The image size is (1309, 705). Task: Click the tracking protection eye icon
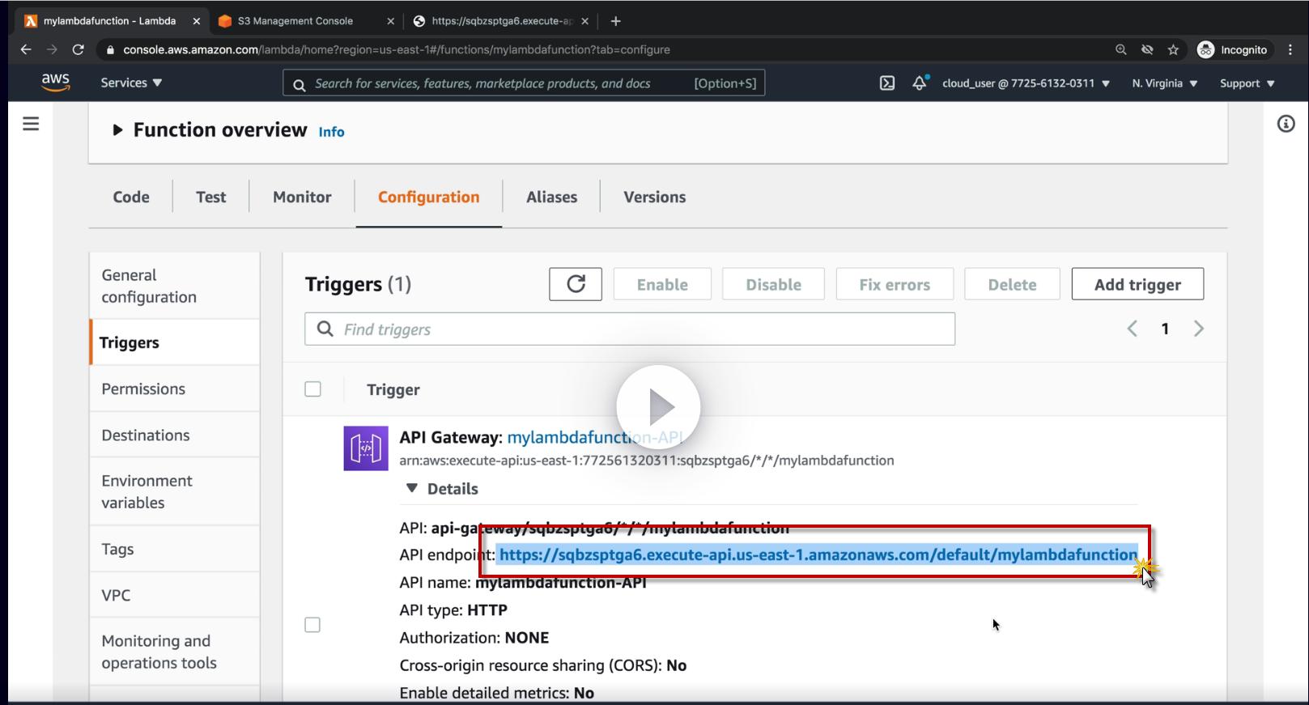tap(1147, 49)
